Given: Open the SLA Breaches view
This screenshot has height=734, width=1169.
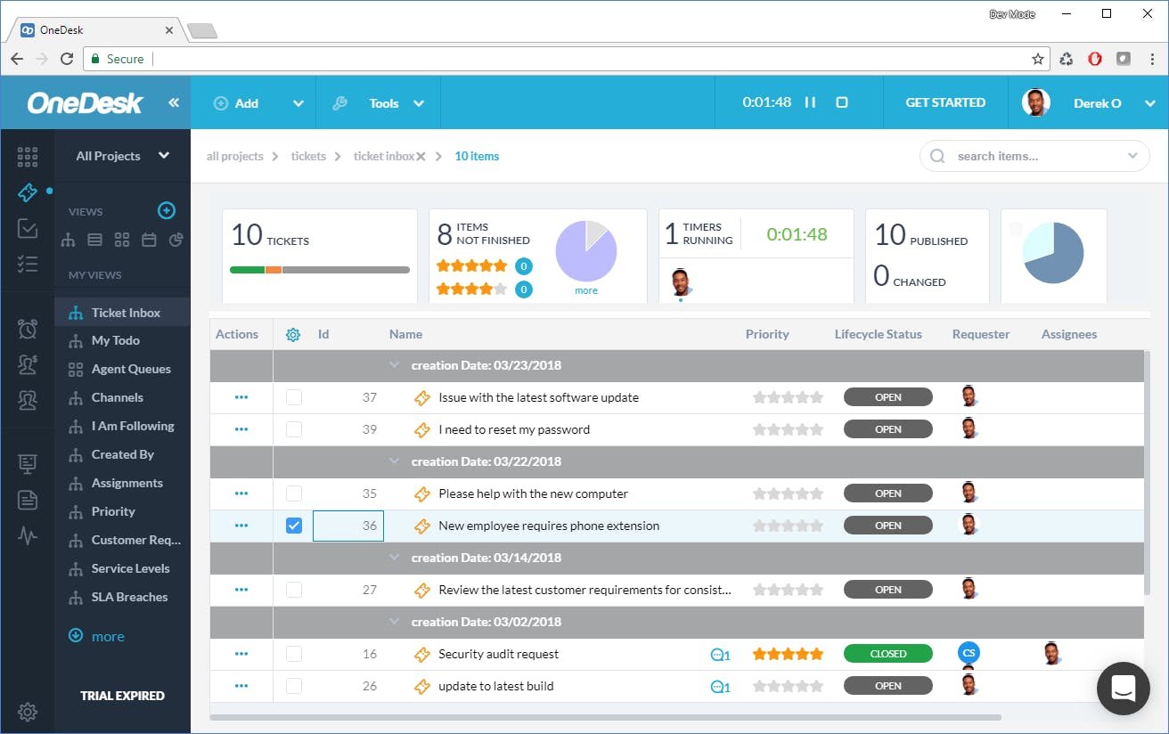Looking at the screenshot, I should 129,597.
